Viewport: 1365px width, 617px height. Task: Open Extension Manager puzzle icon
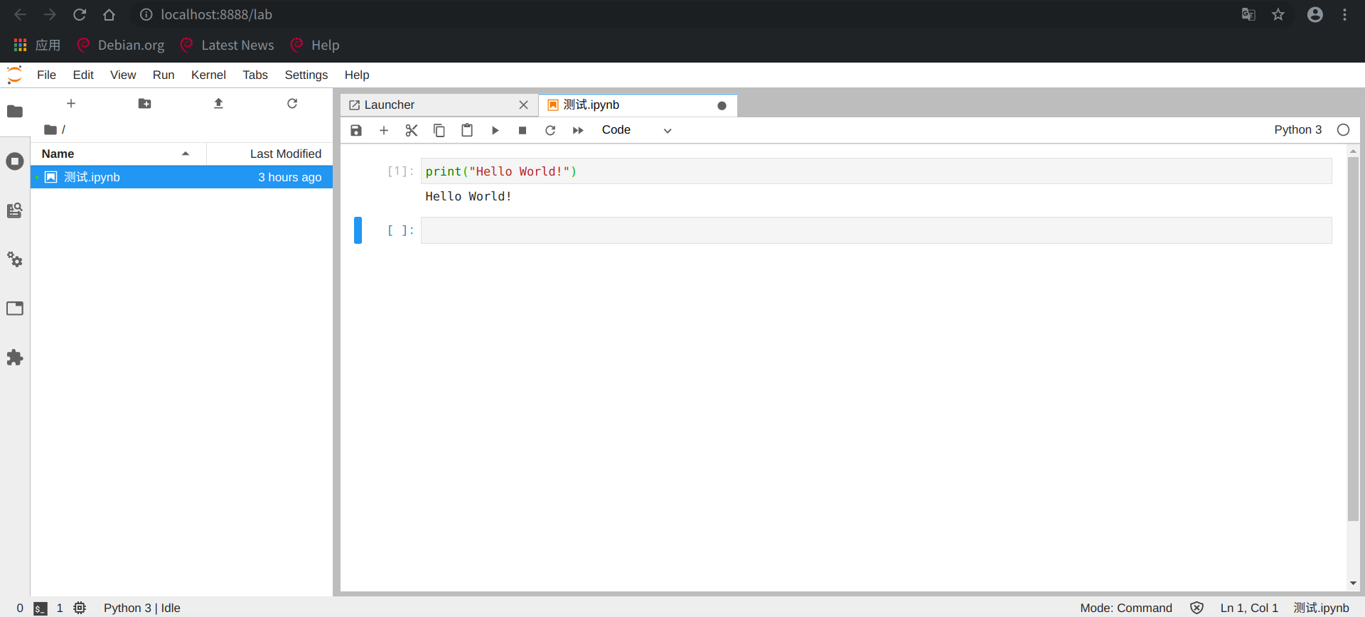tap(15, 358)
